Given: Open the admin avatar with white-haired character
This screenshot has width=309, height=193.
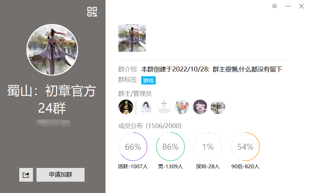Looking at the screenshot, I should (x=146, y=107).
